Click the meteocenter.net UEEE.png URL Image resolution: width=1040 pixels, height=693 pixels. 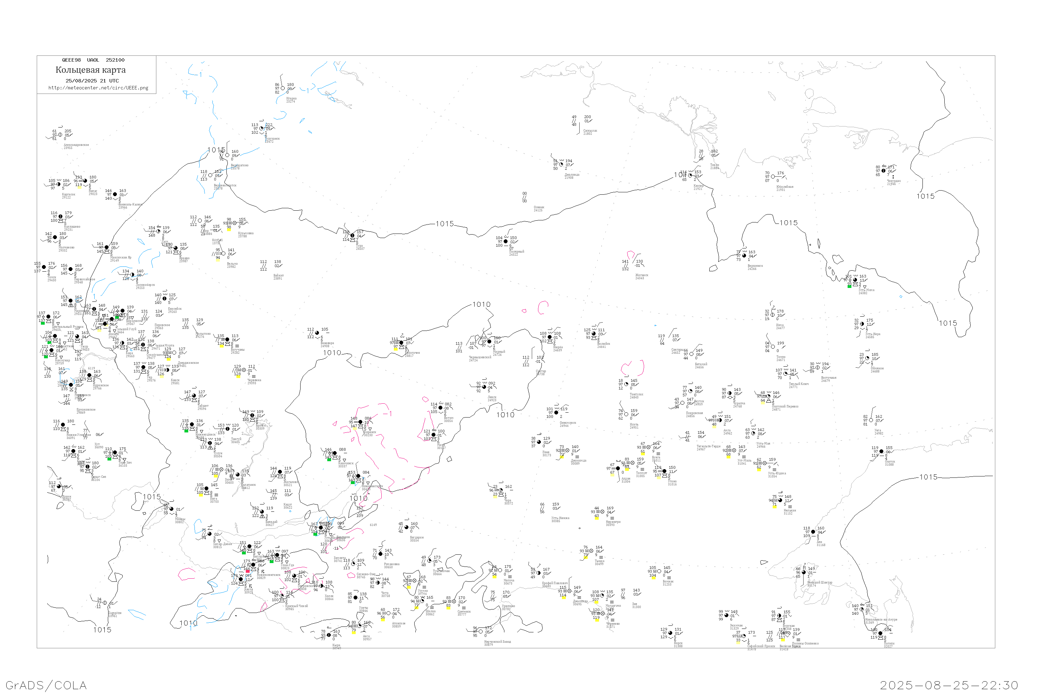tap(98, 88)
